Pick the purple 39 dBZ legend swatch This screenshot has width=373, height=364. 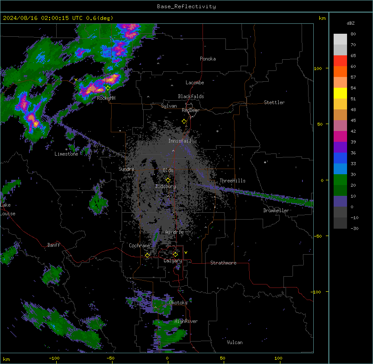(340, 147)
